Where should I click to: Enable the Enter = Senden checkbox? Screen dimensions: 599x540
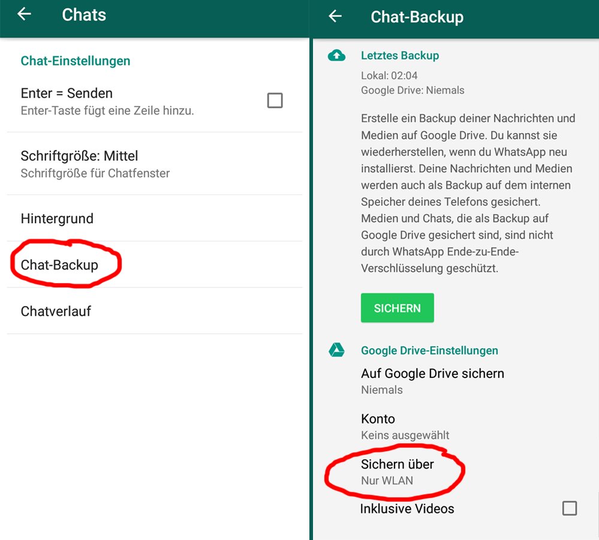coord(275,101)
